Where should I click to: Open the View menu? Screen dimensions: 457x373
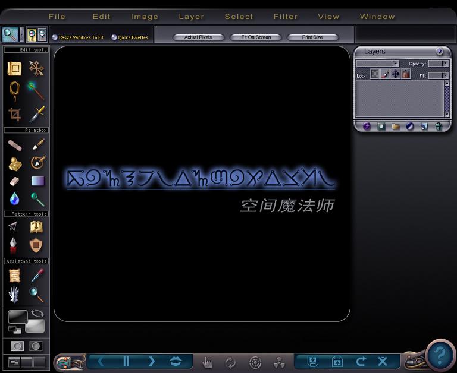pos(328,17)
